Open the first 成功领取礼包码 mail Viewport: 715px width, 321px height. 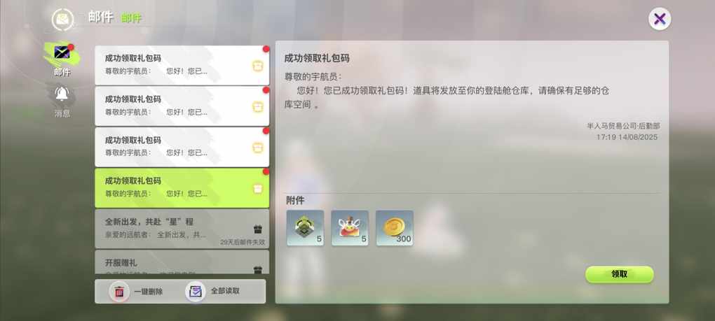pyautogui.click(x=182, y=65)
